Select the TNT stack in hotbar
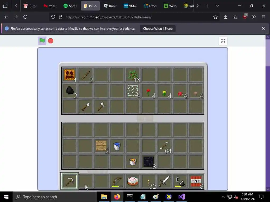This screenshot has width=270, height=202. tap(196, 181)
